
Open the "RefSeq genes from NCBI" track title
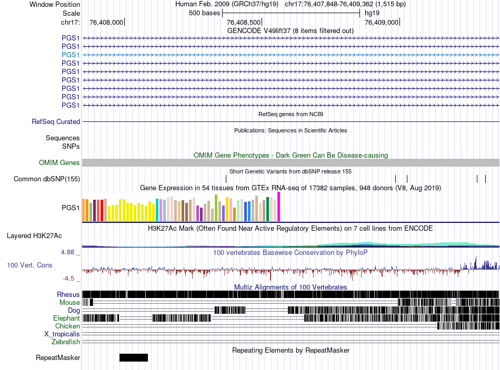coord(291,114)
